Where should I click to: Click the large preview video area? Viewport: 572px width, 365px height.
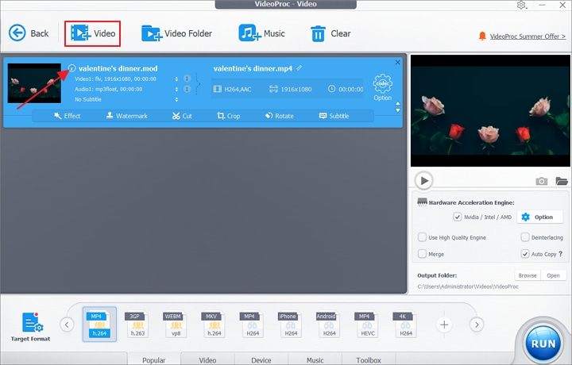[490, 111]
